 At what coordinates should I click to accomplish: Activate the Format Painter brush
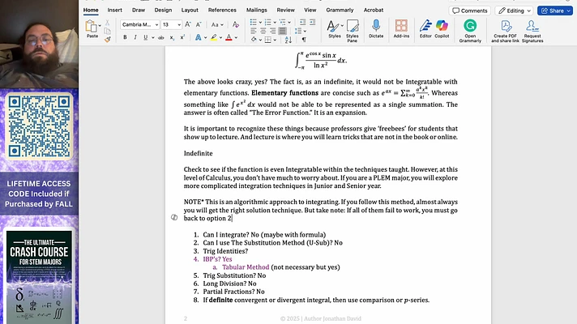coord(108,39)
